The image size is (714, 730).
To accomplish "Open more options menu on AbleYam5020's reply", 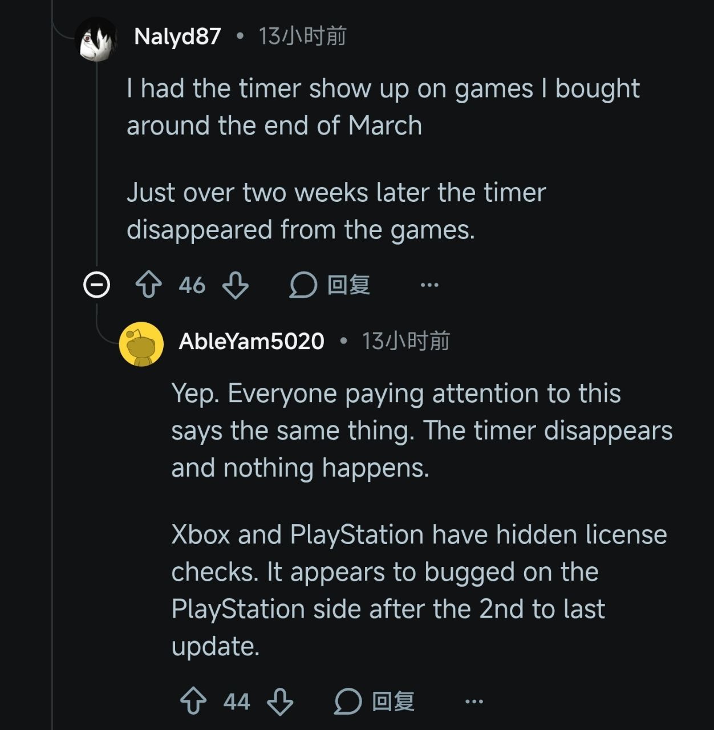I will [x=474, y=701].
